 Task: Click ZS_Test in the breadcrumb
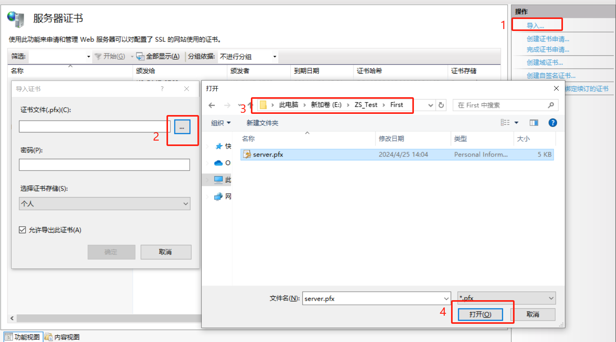[x=366, y=105]
